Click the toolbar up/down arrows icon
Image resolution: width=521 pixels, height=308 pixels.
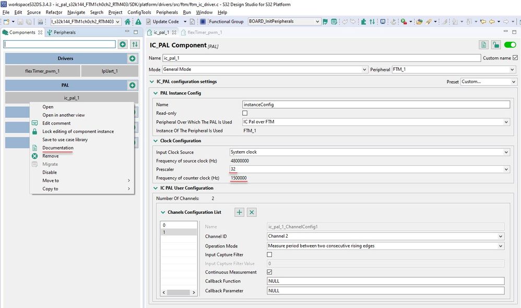(x=372, y=21)
